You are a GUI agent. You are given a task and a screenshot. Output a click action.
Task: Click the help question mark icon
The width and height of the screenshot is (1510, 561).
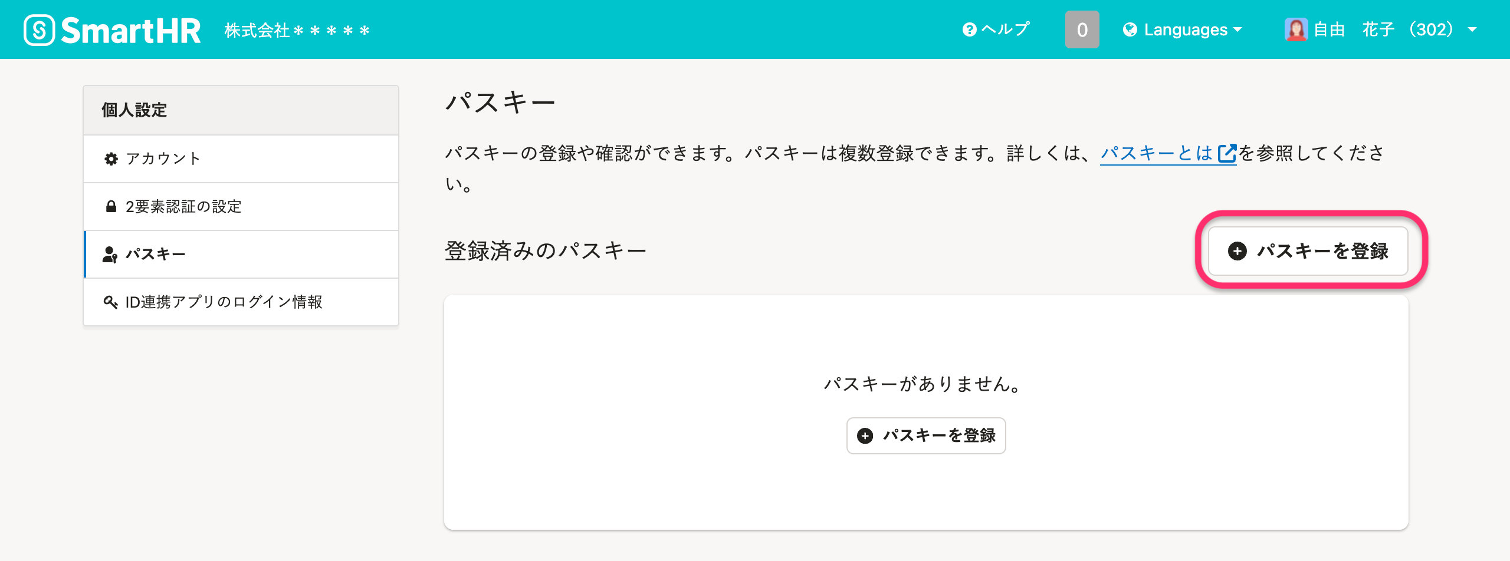969,29
